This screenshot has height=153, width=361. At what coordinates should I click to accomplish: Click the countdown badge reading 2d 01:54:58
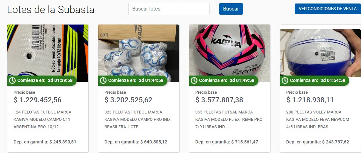(314, 81)
